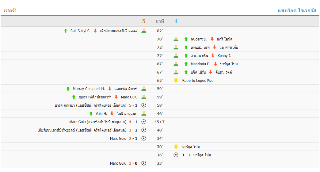Select player Nugent D.

coord(199,39)
